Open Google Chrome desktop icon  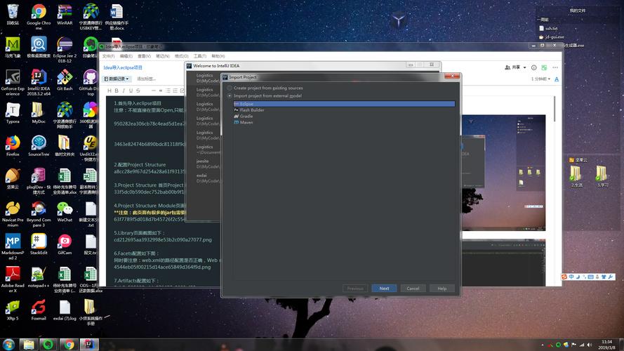(x=39, y=17)
